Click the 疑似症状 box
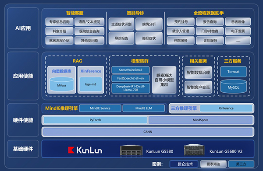Image resolution: width=263 pixels, height=171 pixels. pyautogui.click(x=149, y=38)
